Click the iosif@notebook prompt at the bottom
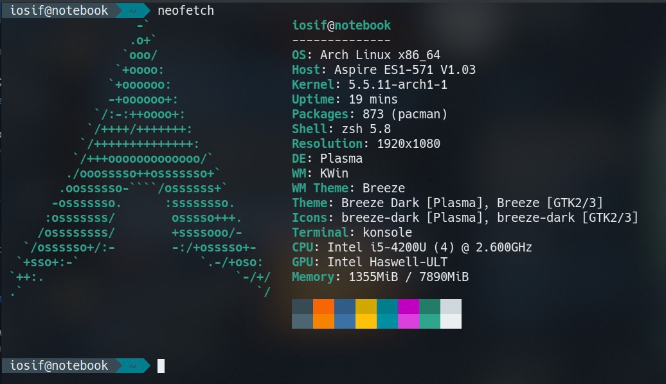 [59, 366]
